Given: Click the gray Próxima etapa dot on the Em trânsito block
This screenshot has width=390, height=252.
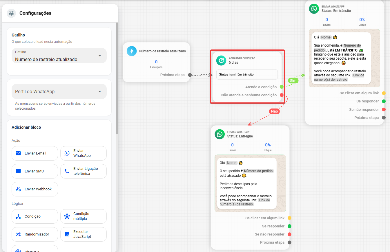Looking at the screenshot, I should tap(384, 118).
